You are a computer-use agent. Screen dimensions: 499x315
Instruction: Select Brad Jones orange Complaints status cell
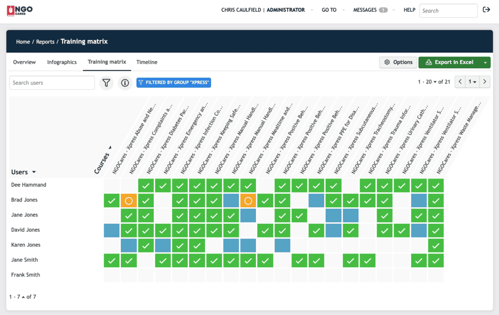(x=129, y=201)
